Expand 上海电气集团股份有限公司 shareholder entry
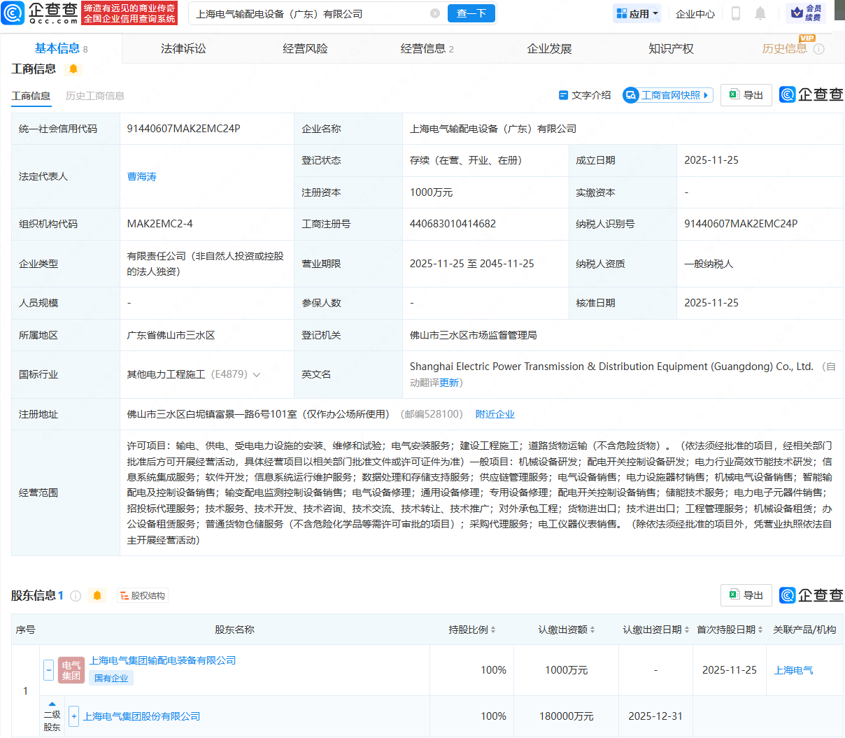The height and width of the screenshot is (738, 845). click(x=75, y=716)
